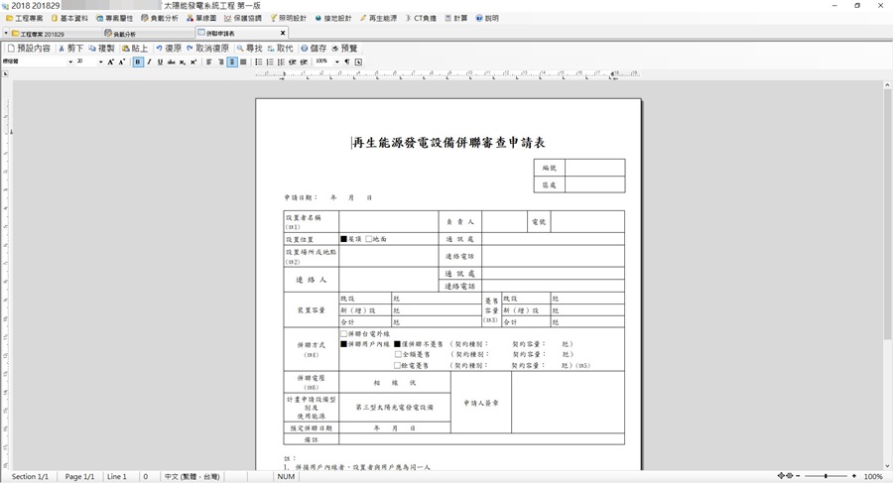Open the 尋找 find tool

click(x=249, y=48)
